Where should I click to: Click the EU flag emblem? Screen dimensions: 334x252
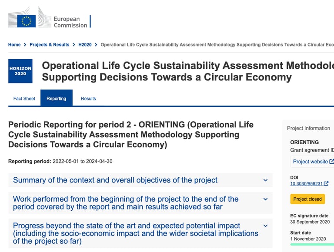coord(26,21)
